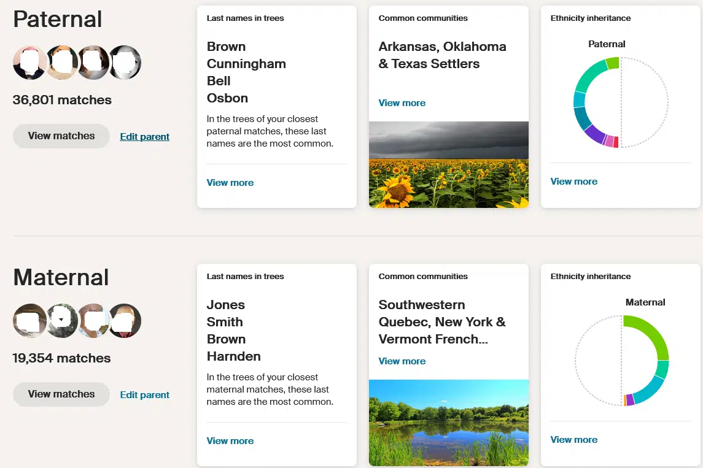Image resolution: width=703 pixels, height=468 pixels.
Task: Click the Maternal ethnicity donut chart
Action: pyautogui.click(x=622, y=361)
